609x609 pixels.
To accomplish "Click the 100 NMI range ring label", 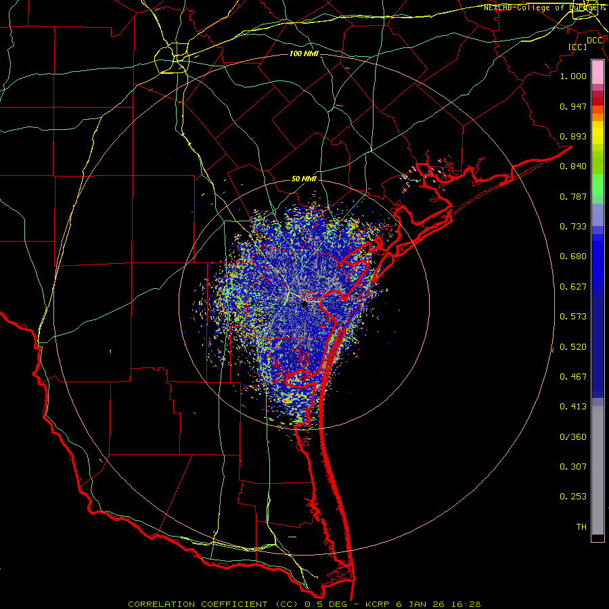I will click(304, 53).
